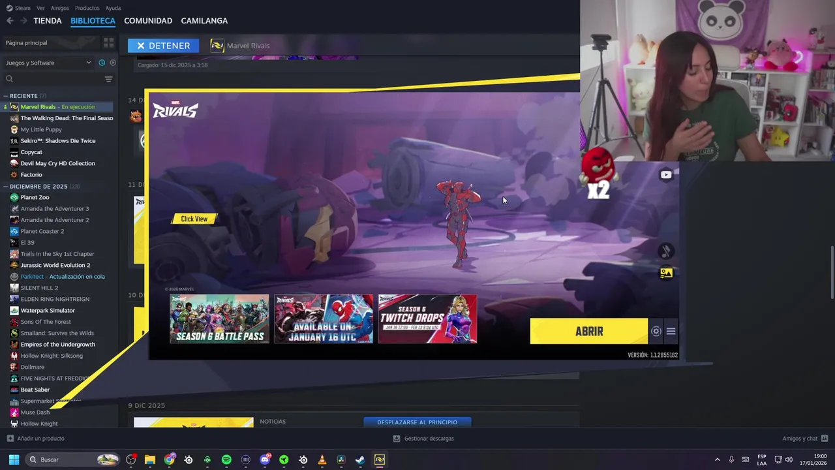Click the taskbar Buscar search box
Image resolution: width=835 pixels, height=470 pixels.
tap(73, 460)
